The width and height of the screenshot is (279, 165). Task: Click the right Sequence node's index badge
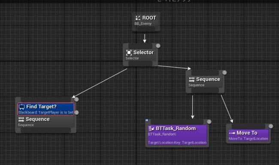coord(224,73)
